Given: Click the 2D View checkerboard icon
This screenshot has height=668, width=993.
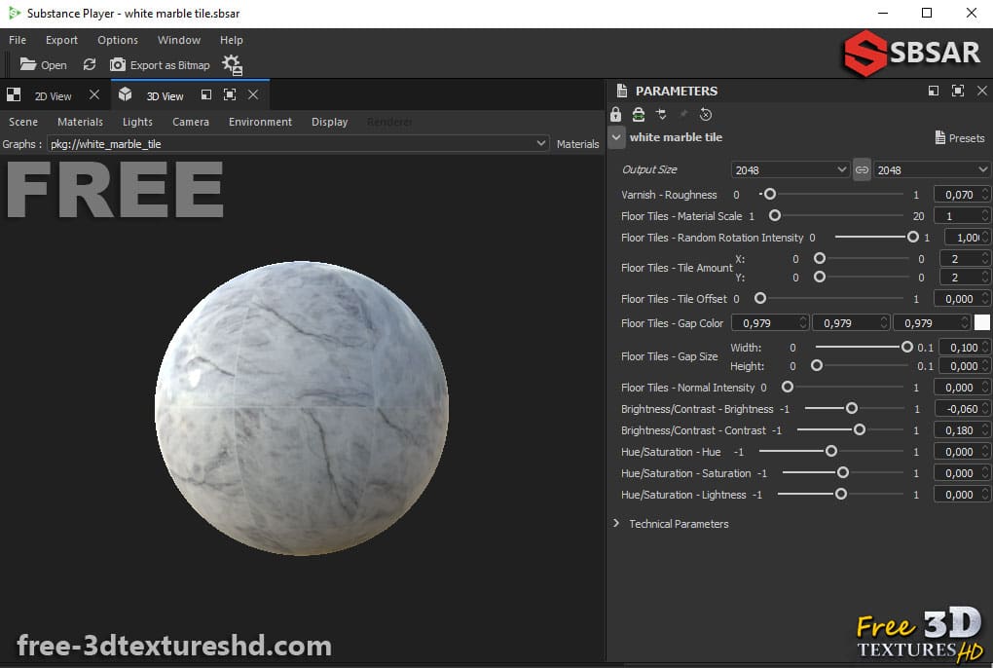Looking at the screenshot, I should click(14, 95).
